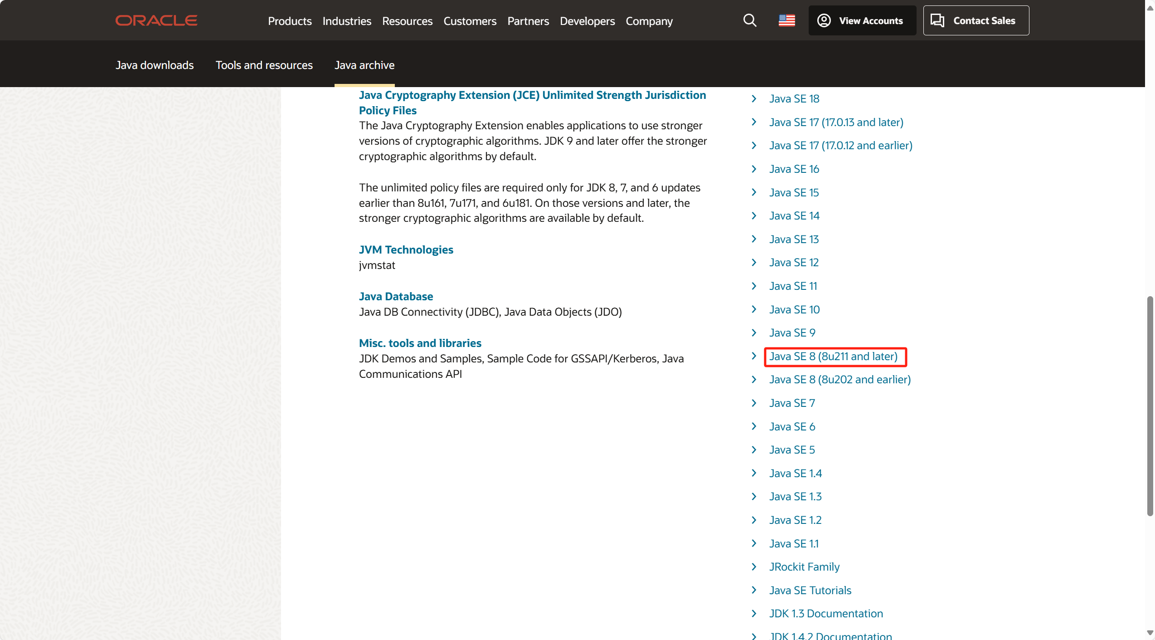Open the search magnifier icon

[750, 20]
